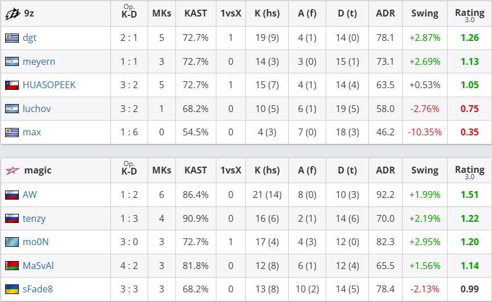
Task: Open dgt's player profile link
Action: coord(30,38)
